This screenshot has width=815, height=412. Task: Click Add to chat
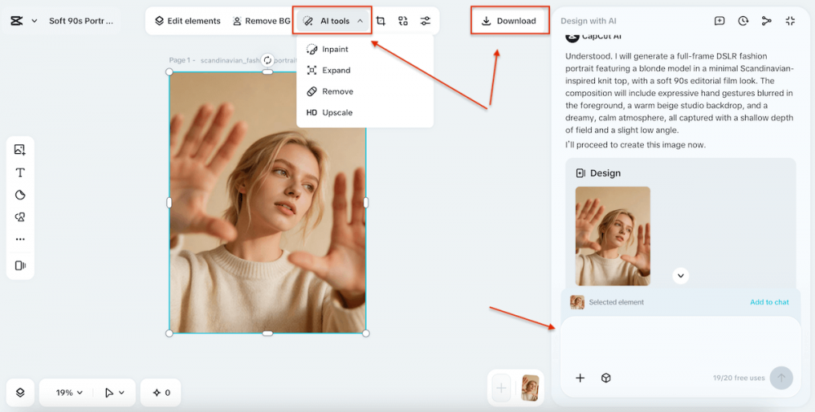tap(769, 302)
